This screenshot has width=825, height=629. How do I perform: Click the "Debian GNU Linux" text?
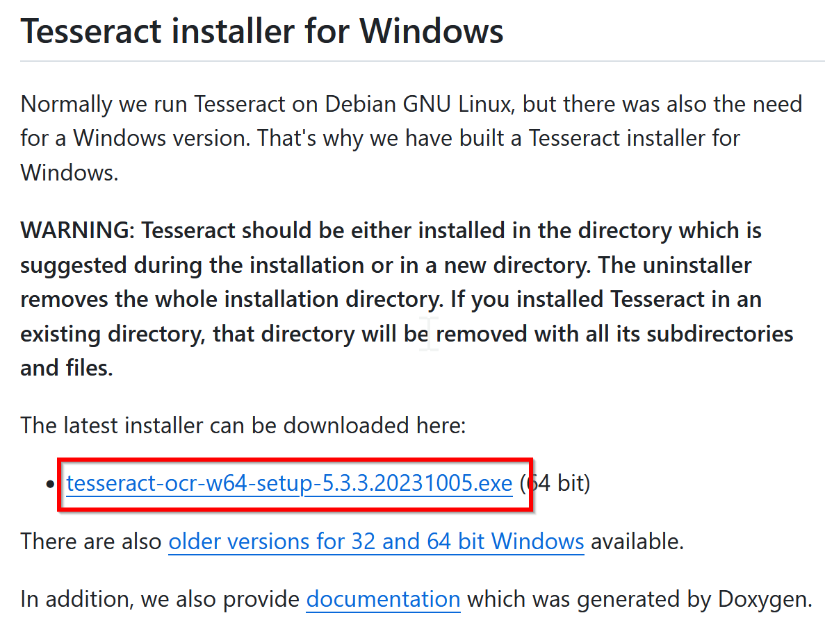(x=418, y=104)
